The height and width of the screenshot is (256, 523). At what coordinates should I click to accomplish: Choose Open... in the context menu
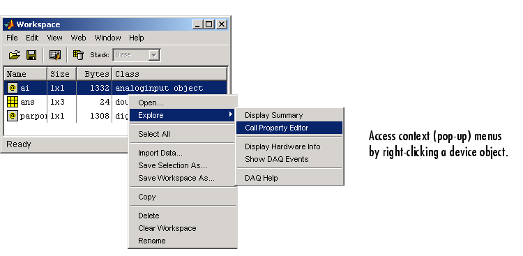183,103
